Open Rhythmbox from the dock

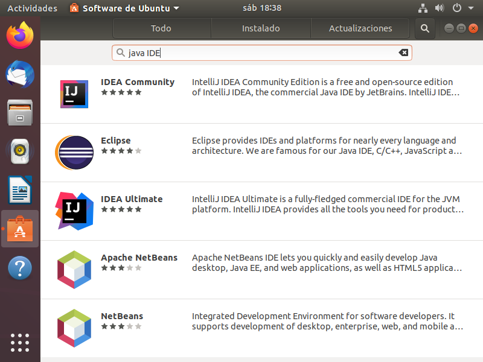pyautogui.click(x=20, y=151)
